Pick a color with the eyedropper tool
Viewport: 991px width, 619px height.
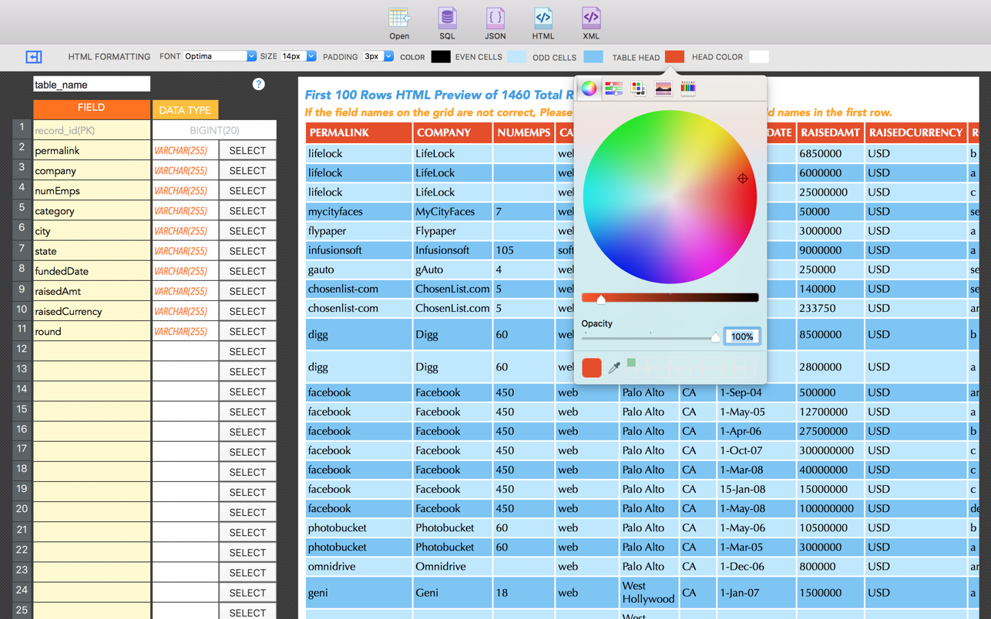coord(614,368)
